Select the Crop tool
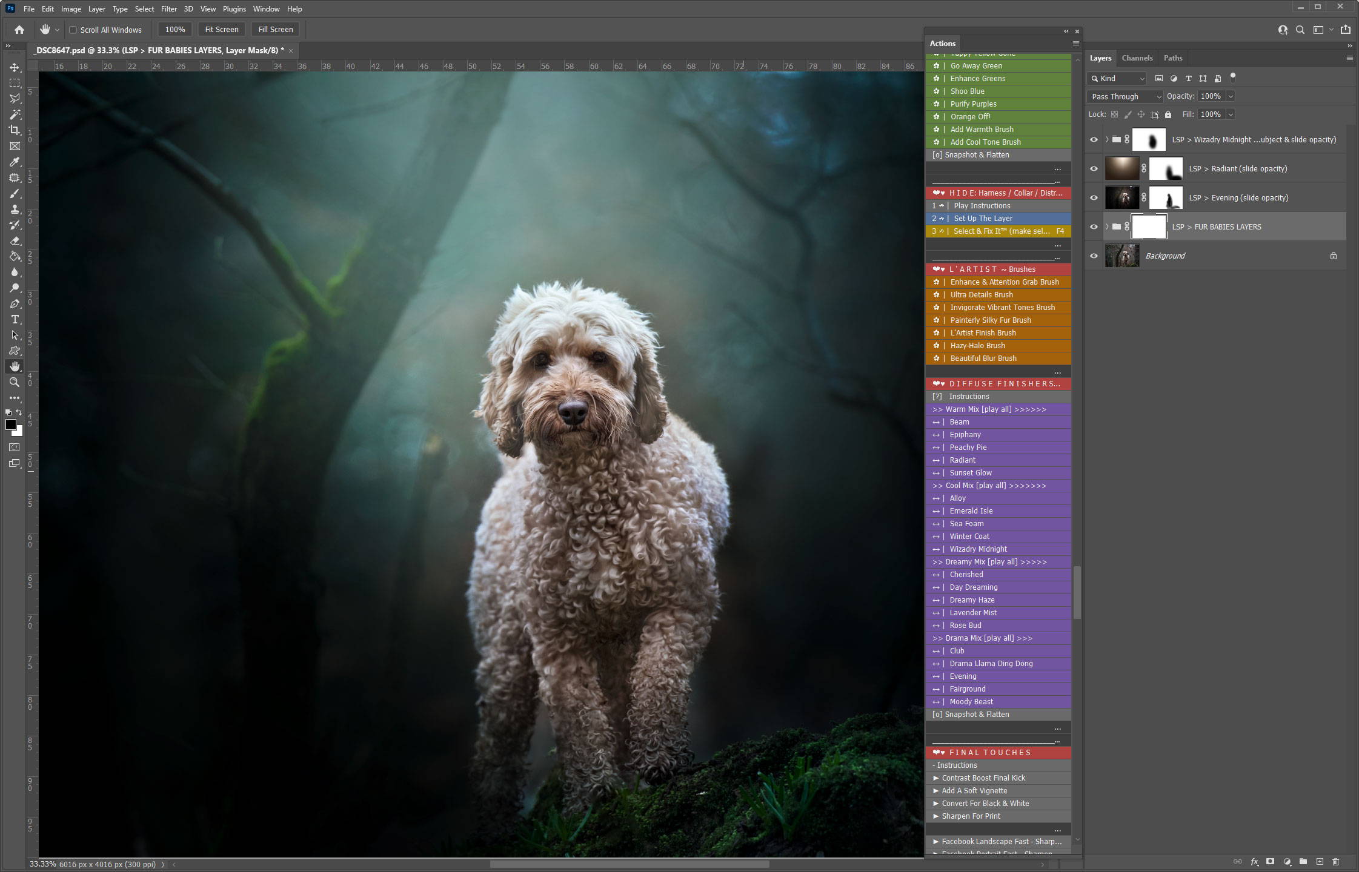 click(x=15, y=130)
